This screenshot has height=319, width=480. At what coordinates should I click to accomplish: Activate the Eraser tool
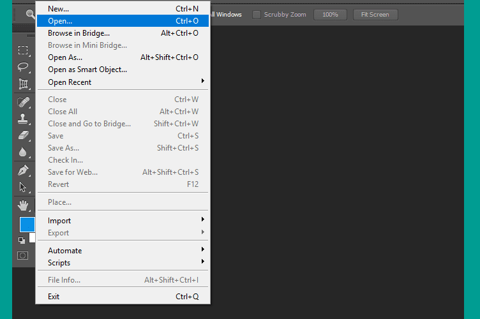coord(23,135)
